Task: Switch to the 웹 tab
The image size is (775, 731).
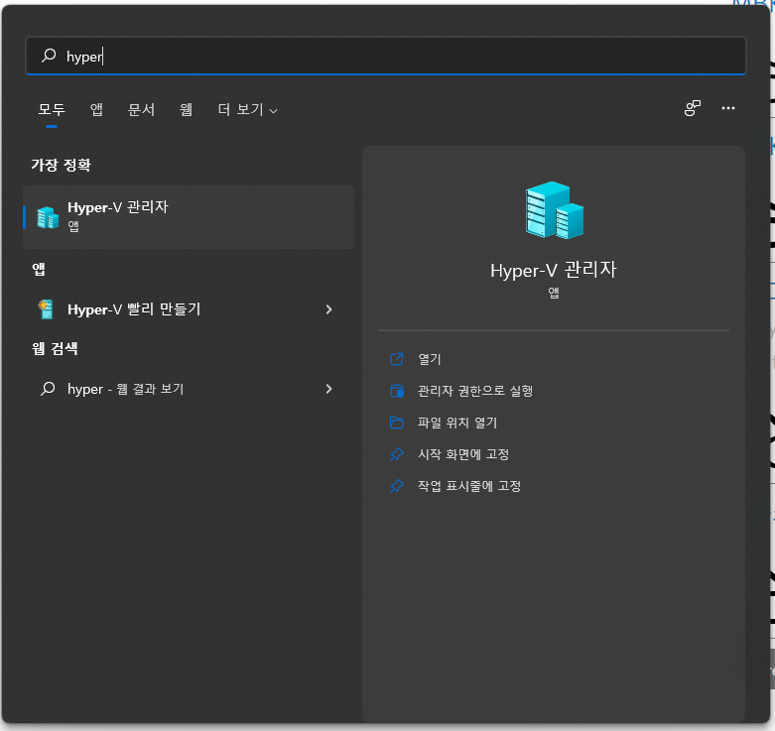Action: click(186, 109)
